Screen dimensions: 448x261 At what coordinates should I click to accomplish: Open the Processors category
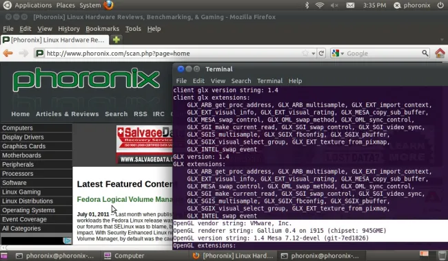coord(37,173)
